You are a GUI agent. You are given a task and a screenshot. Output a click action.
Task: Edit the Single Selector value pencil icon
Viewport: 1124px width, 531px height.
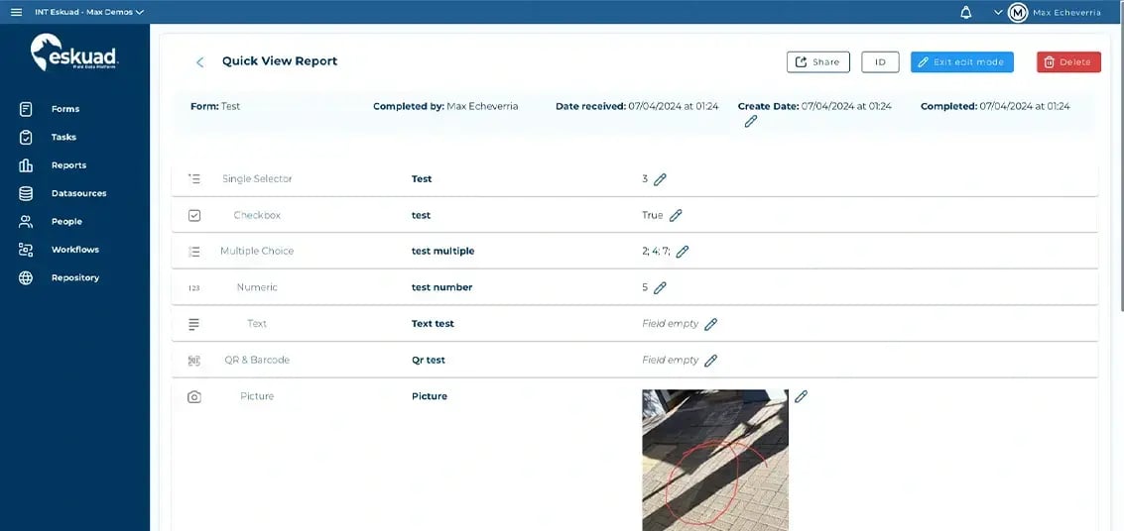pyautogui.click(x=660, y=179)
